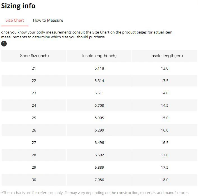The image size is (198, 196).
Task: Click the 5.314 insole inch value
Action: [x=99, y=81]
